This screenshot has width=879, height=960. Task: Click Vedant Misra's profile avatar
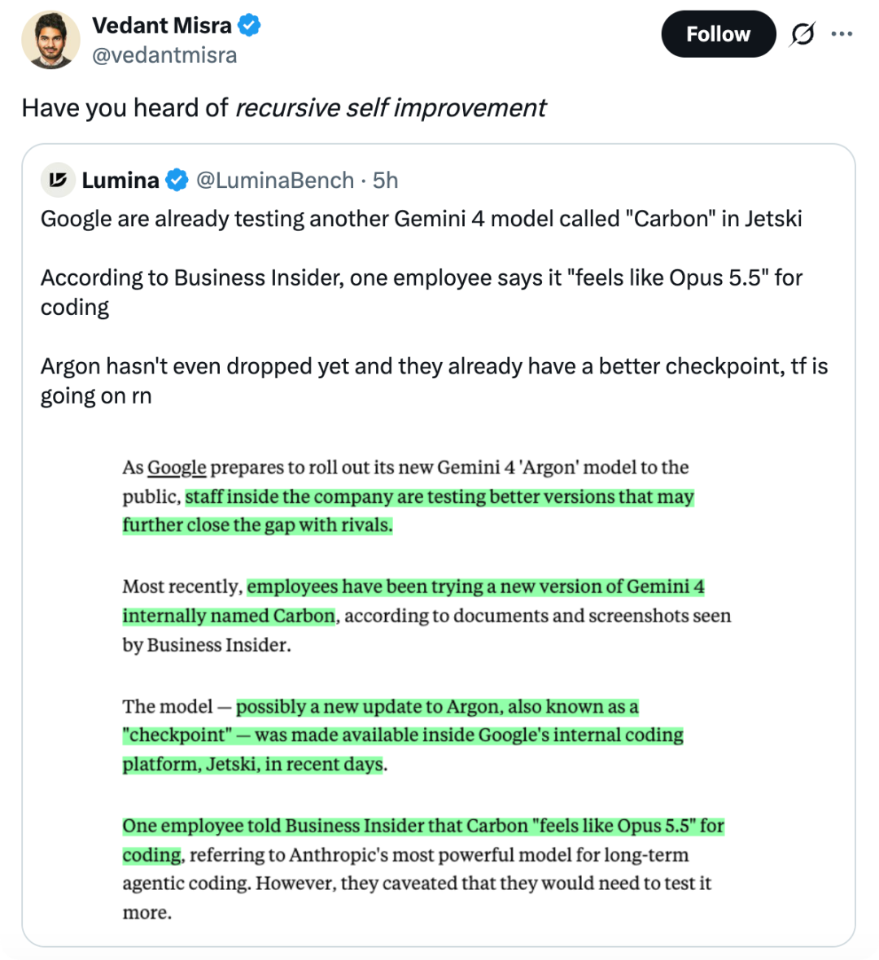50,40
